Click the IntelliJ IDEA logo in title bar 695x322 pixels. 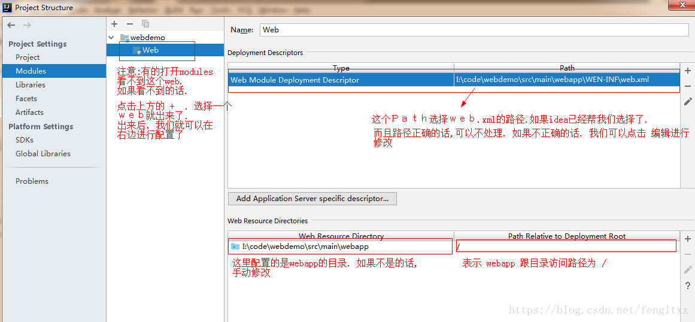pyautogui.click(x=7, y=7)
